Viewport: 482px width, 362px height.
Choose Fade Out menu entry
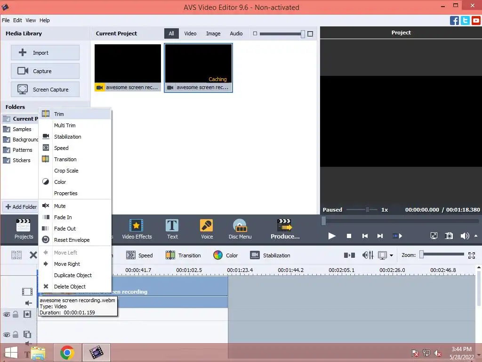click(x=75, y=229)
